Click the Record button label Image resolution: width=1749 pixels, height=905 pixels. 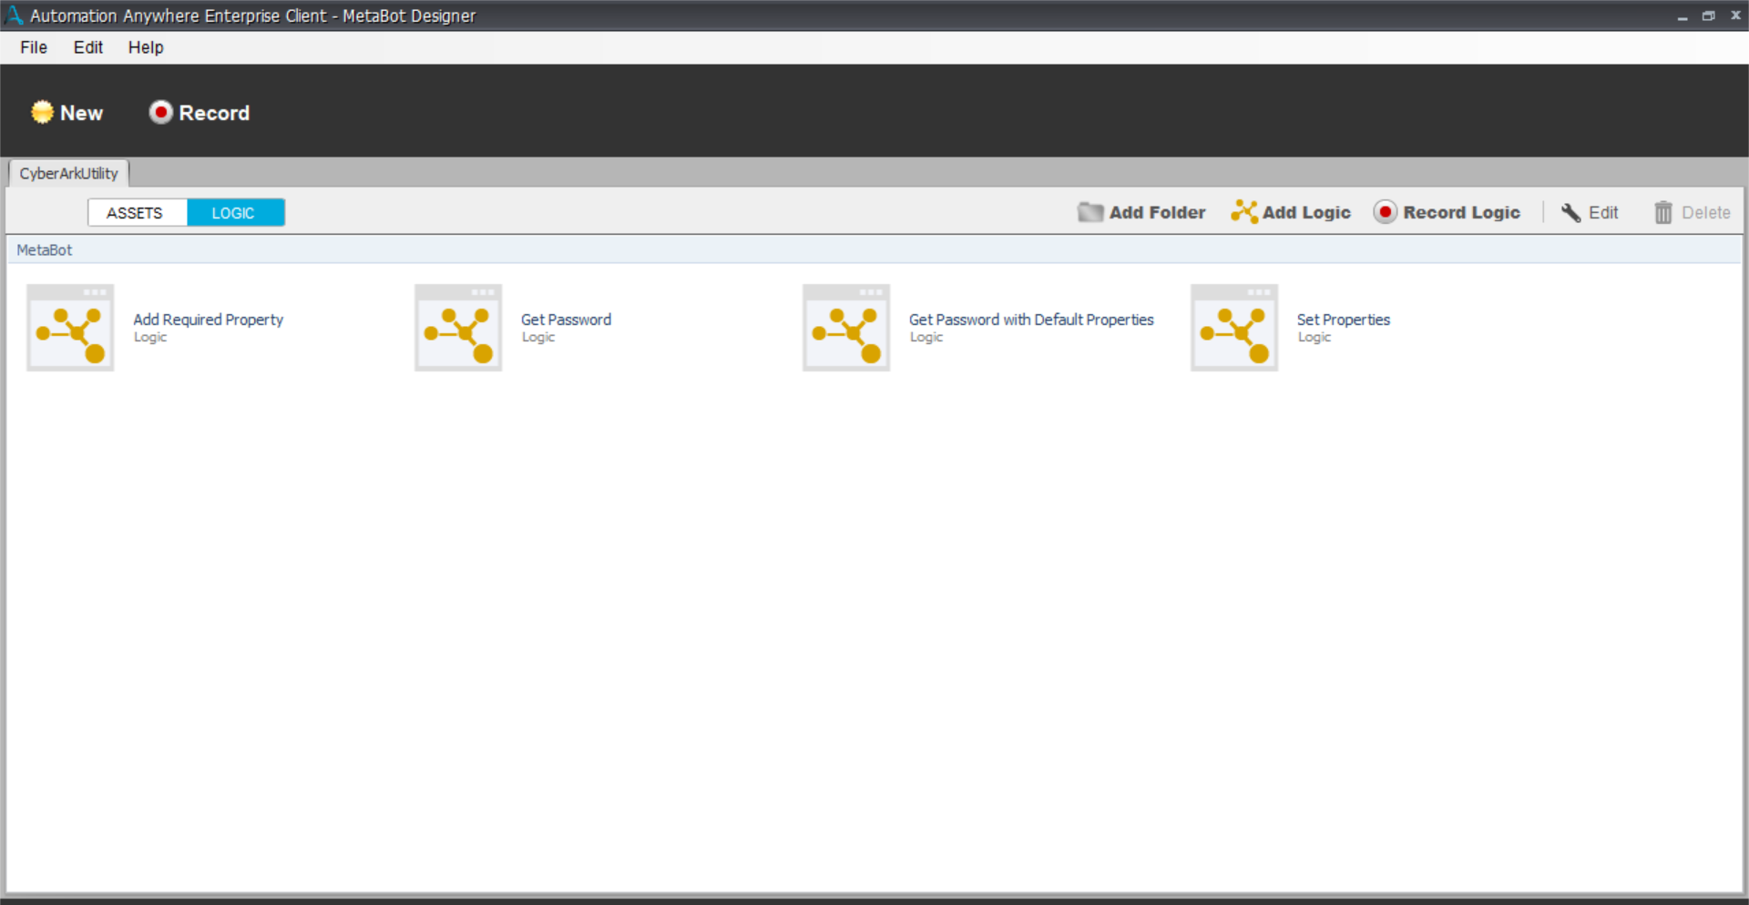click(x=214, y=113)
